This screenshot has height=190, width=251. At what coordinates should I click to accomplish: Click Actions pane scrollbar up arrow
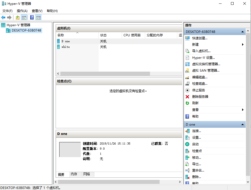pyautogui.click(x=248, y=31)
